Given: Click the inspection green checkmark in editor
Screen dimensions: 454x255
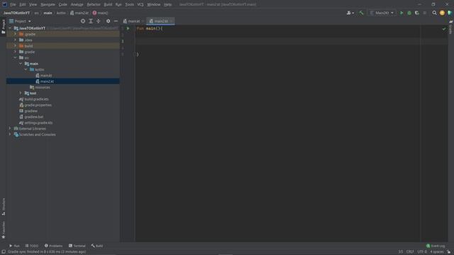Looking at the screenshot, I should coord(444,28).
